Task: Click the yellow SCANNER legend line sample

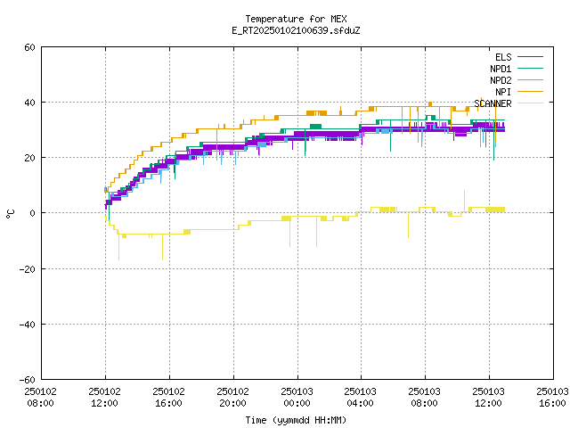Action: tap(530, 103)
